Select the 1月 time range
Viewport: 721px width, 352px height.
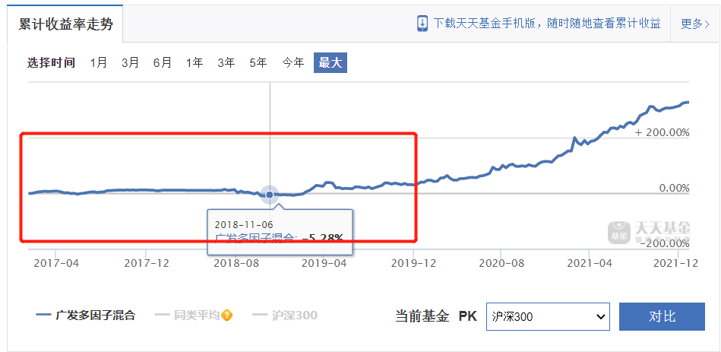(99, 62)
